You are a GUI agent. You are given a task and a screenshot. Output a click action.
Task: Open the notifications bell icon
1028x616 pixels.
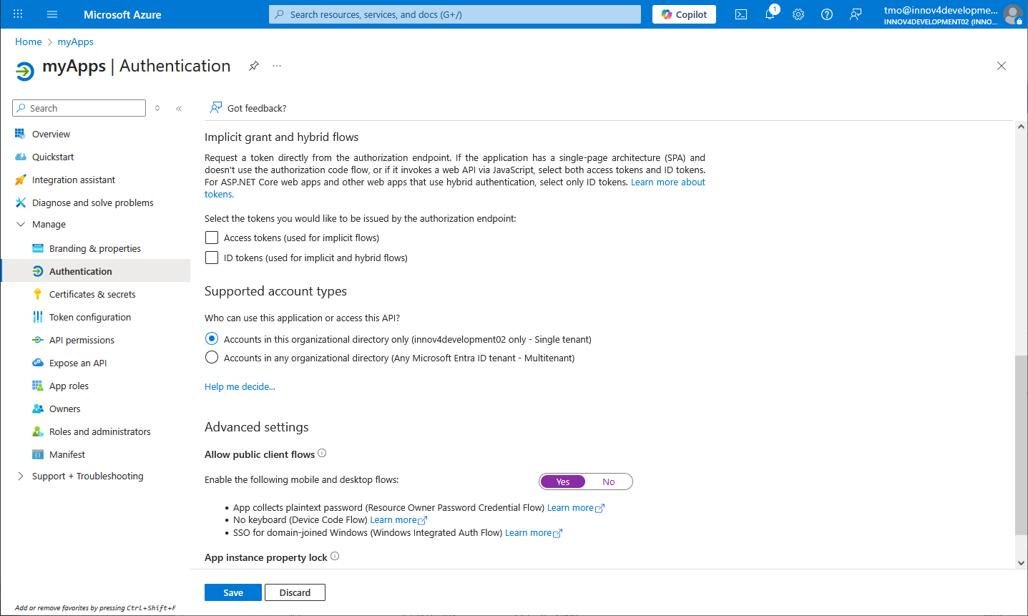click(x=770, y=14)
